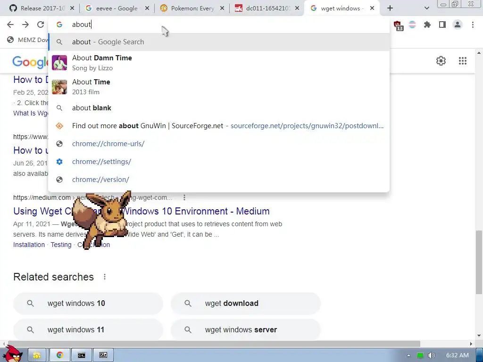Click the green system tray icon
The image size is (483, 362).
tap(420, 355)
